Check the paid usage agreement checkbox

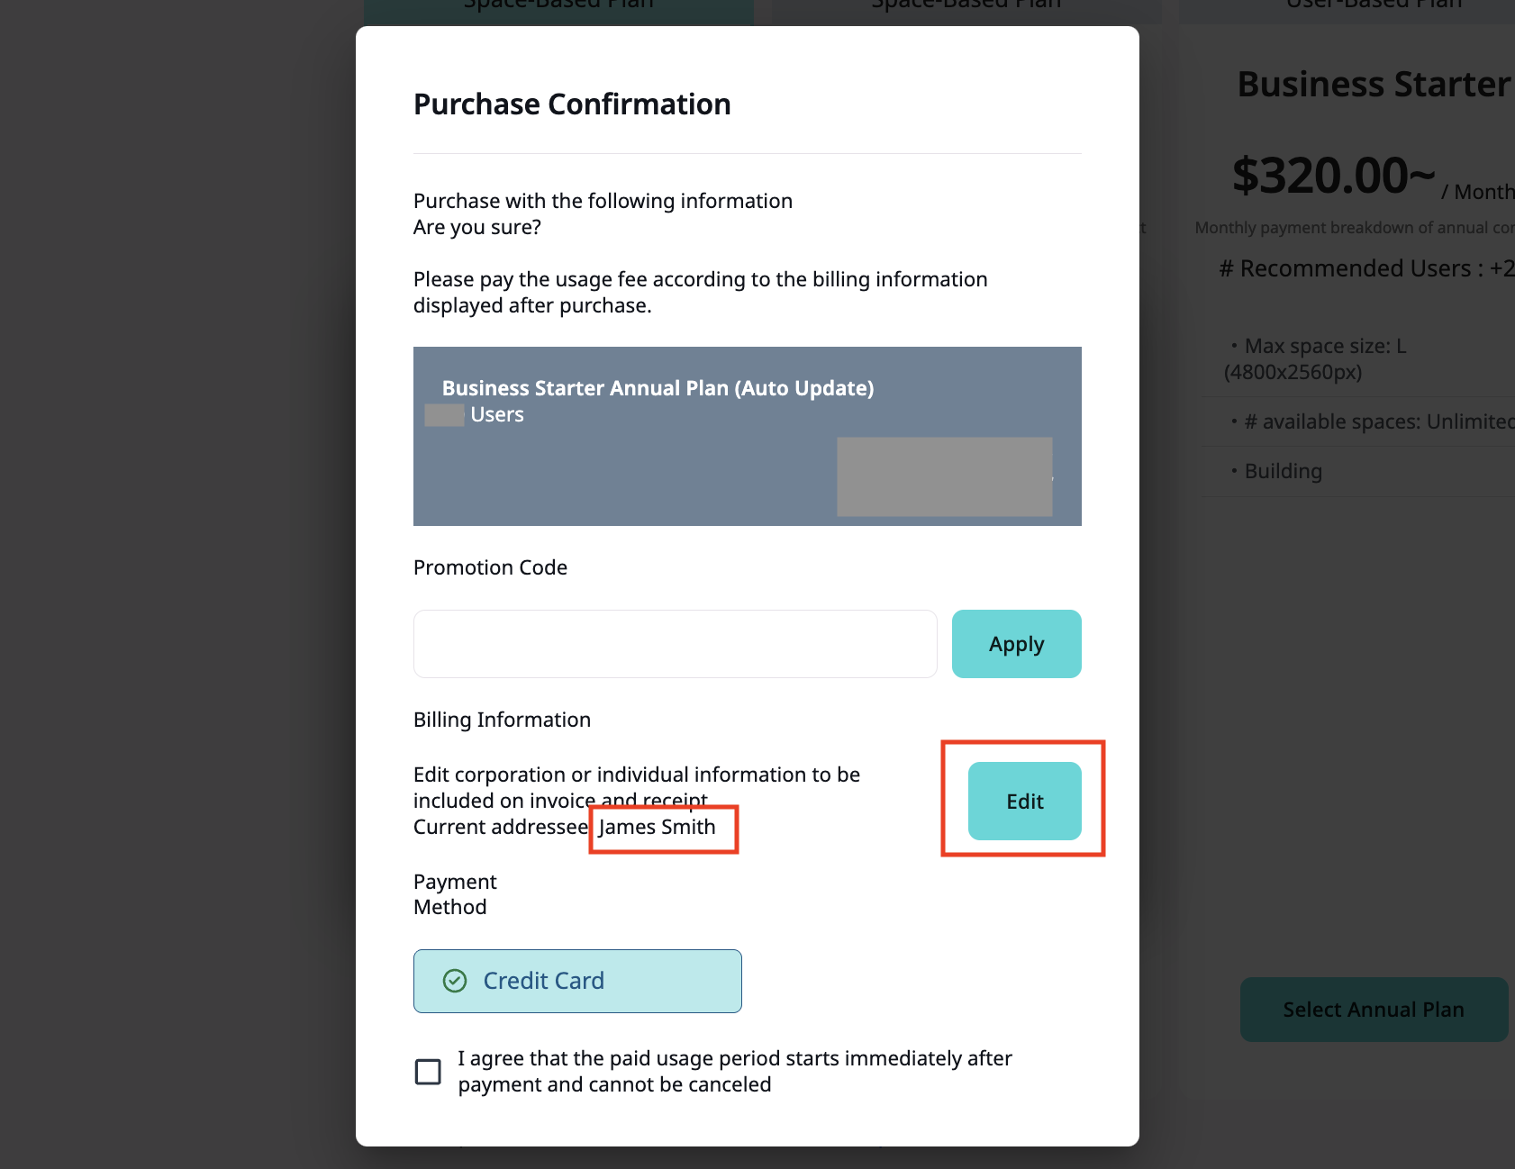[428, 1072]
